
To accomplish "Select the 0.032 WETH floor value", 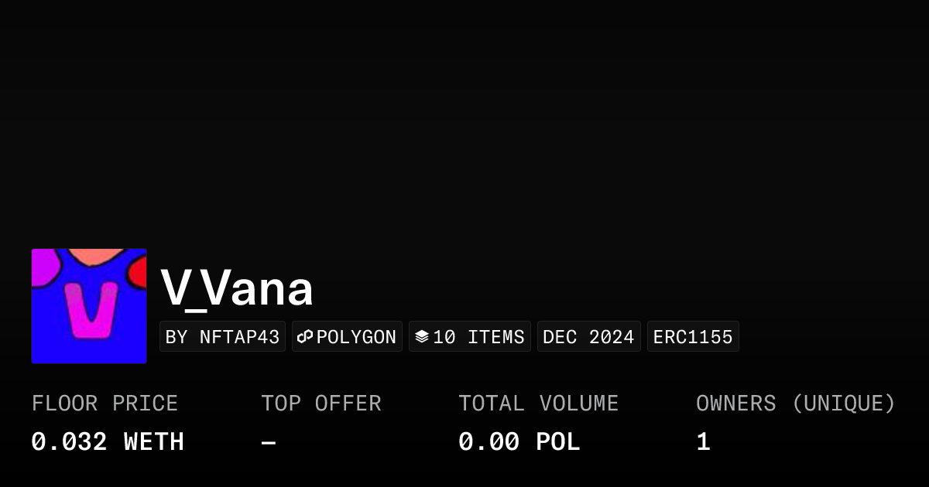I will tap(108, 442).
